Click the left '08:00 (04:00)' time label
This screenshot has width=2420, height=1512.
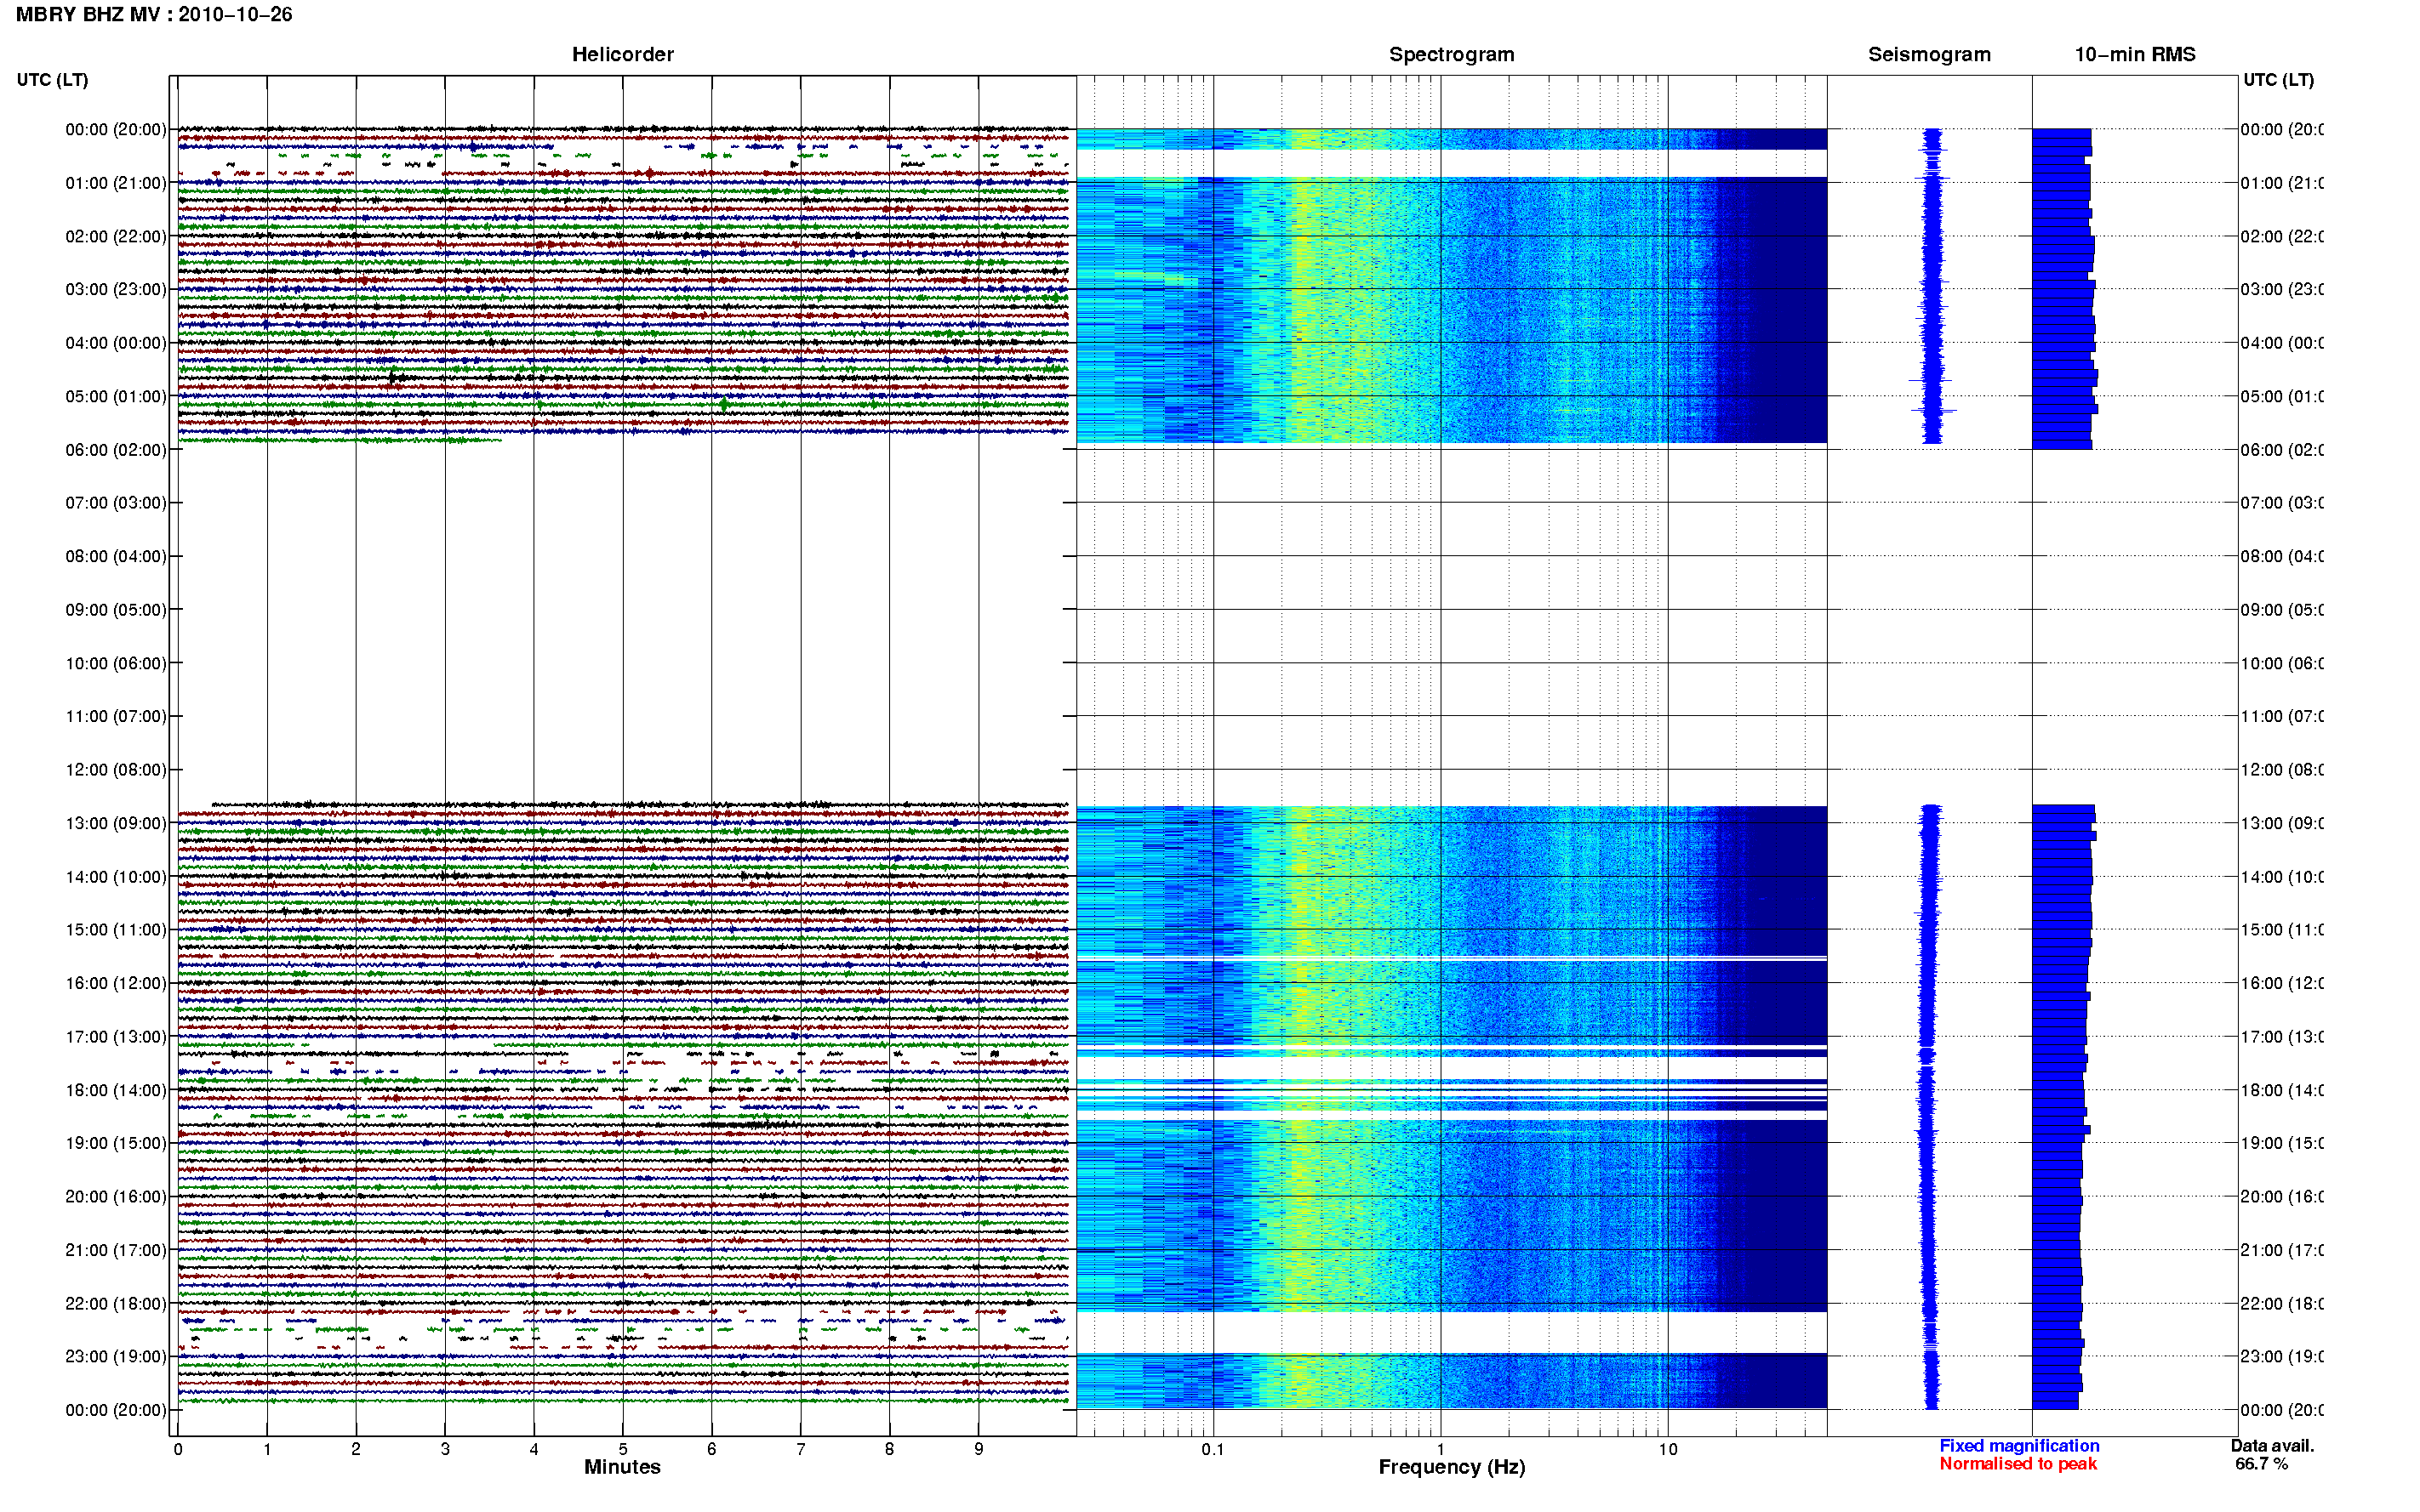(116, 557)
